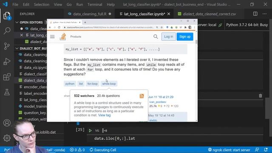This screenshot has height=153, width=272.
Task: Open the Extensions view
Action: pos(7,76)
